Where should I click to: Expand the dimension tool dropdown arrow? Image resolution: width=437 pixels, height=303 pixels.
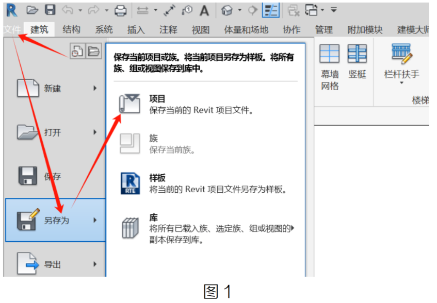tap(155, 10)
